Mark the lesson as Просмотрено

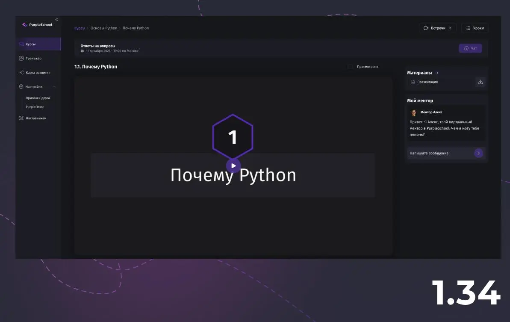coord(350,66)
